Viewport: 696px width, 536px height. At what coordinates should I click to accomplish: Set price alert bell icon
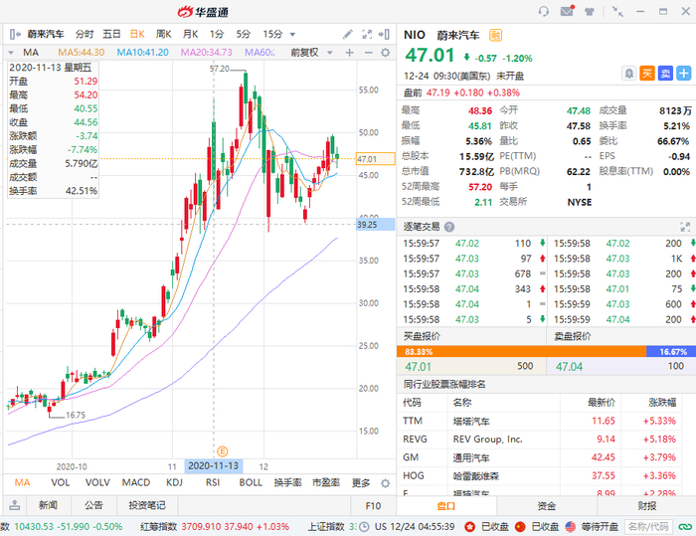629,74
